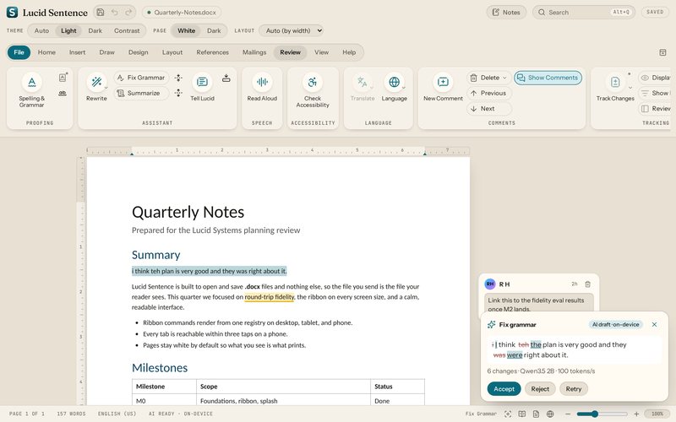Click the print layout page icon in the status bar
The height and width of the screenshot is (422, 676).
tap(536, 414)
